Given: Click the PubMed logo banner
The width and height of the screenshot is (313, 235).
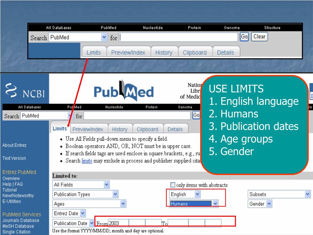Looking at the screenshot, I should click(x=124, y=91).
